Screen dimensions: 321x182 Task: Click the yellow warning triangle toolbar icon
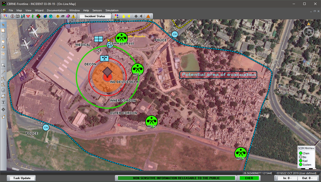click(x=73, y=17)
